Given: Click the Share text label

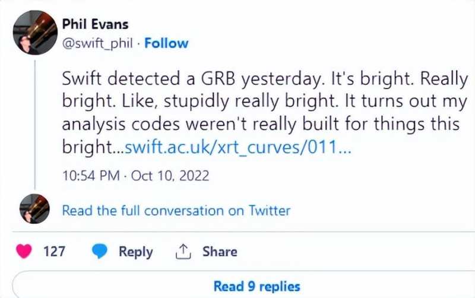Looking at the screenshot, I should tap(220, 252).
